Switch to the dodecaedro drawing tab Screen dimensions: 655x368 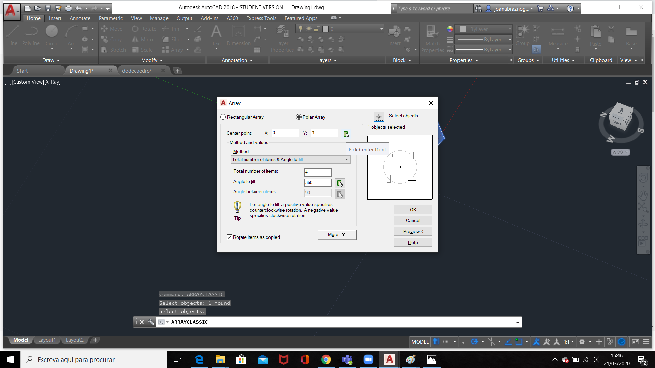(x=137, y=71)
